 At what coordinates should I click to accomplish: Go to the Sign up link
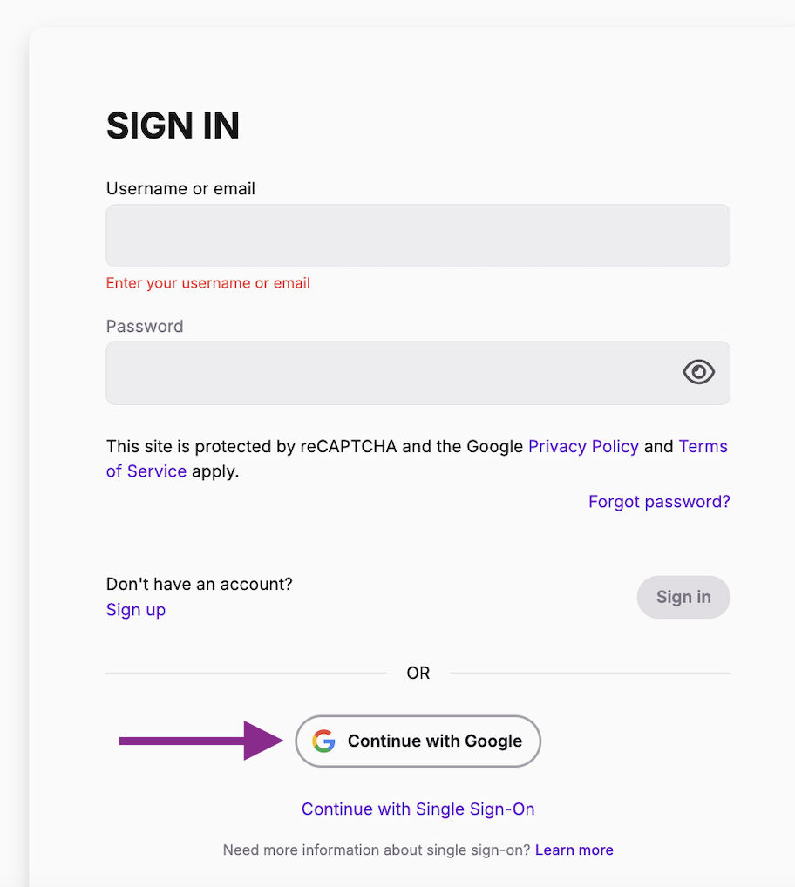click(136, 610)
